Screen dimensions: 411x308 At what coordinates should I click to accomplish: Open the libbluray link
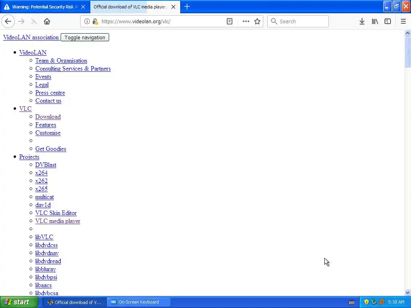(46, 269)
